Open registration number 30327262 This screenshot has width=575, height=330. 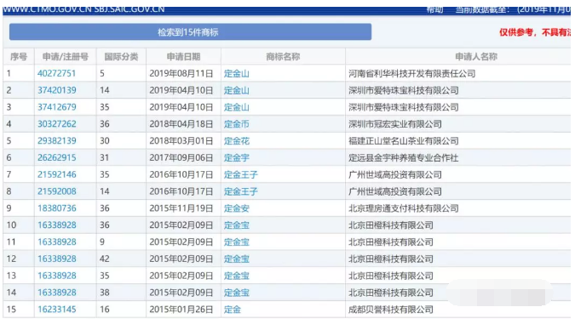tap(56, 124)
